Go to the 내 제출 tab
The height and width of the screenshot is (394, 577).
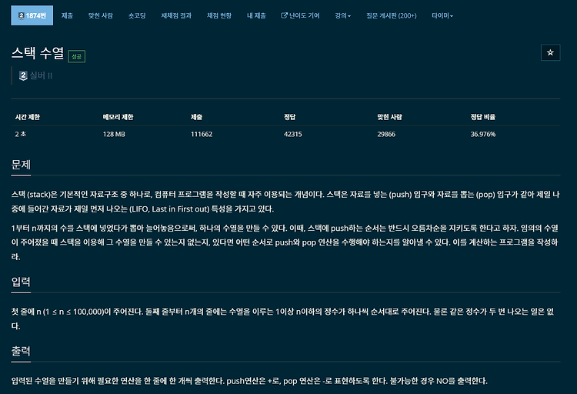tap(256, 15)
